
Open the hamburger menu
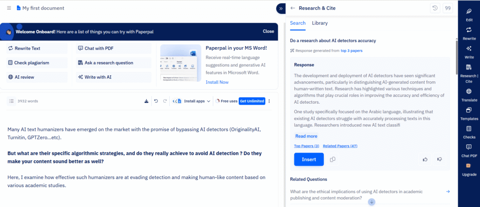9,8
